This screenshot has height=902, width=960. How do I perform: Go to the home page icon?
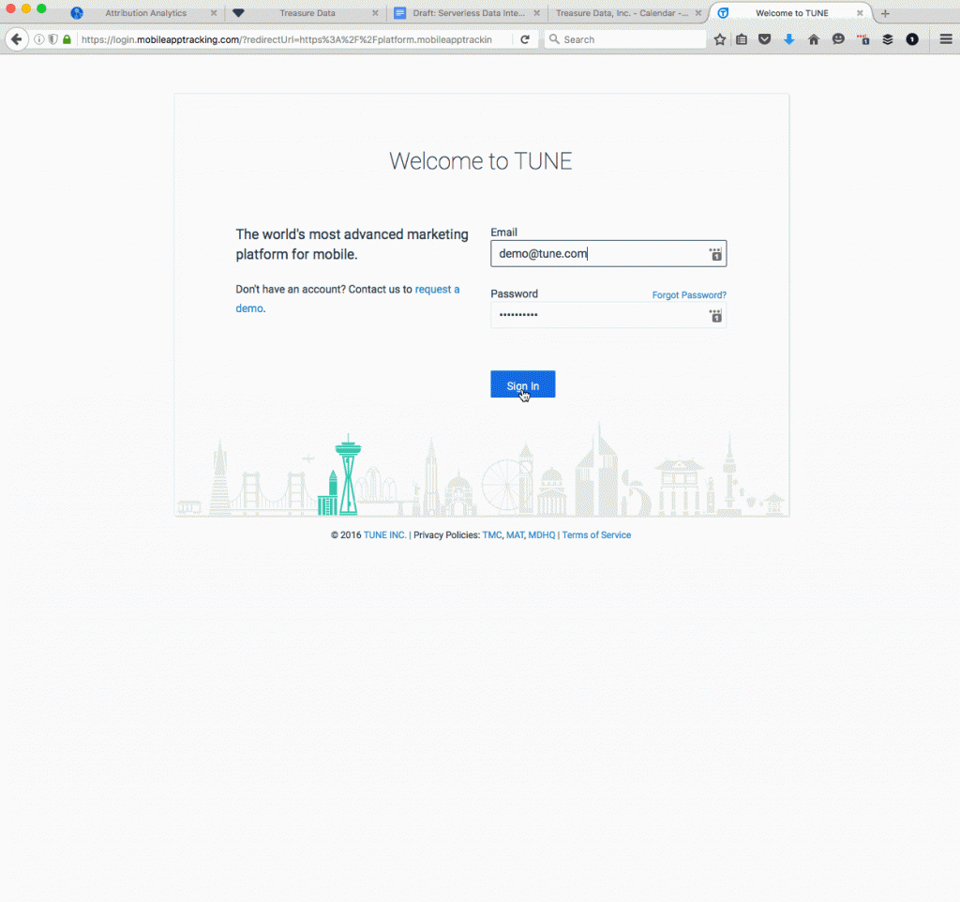click(x=814, y=39)
